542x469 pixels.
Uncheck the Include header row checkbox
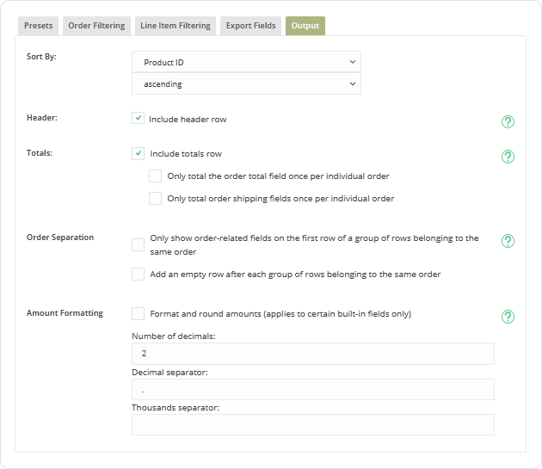coord(138,119)
